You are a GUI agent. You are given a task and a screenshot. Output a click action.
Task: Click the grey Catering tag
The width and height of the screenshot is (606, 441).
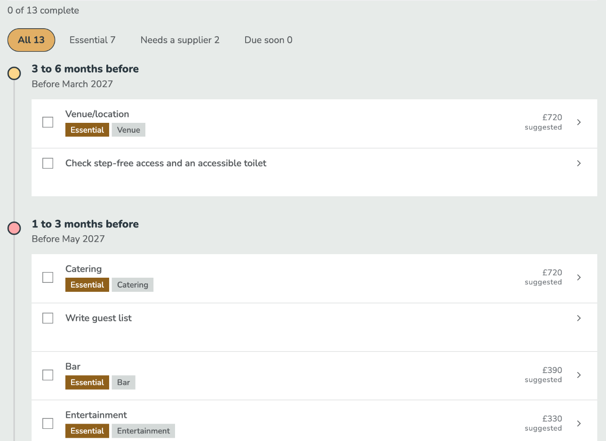click(x=133, y=285)
